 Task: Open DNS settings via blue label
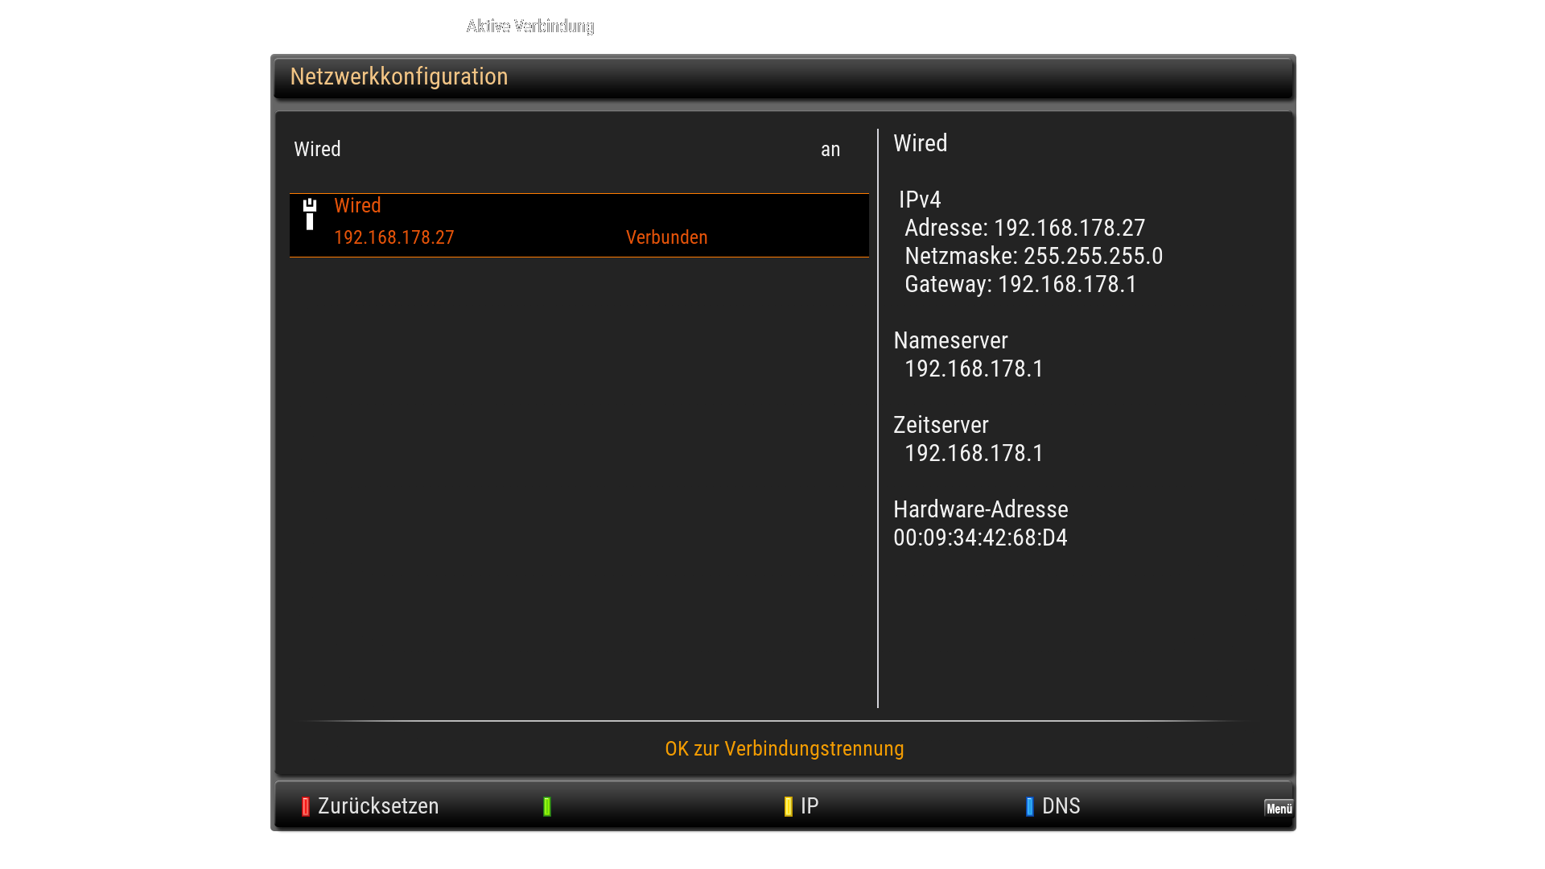[1060, 806]
